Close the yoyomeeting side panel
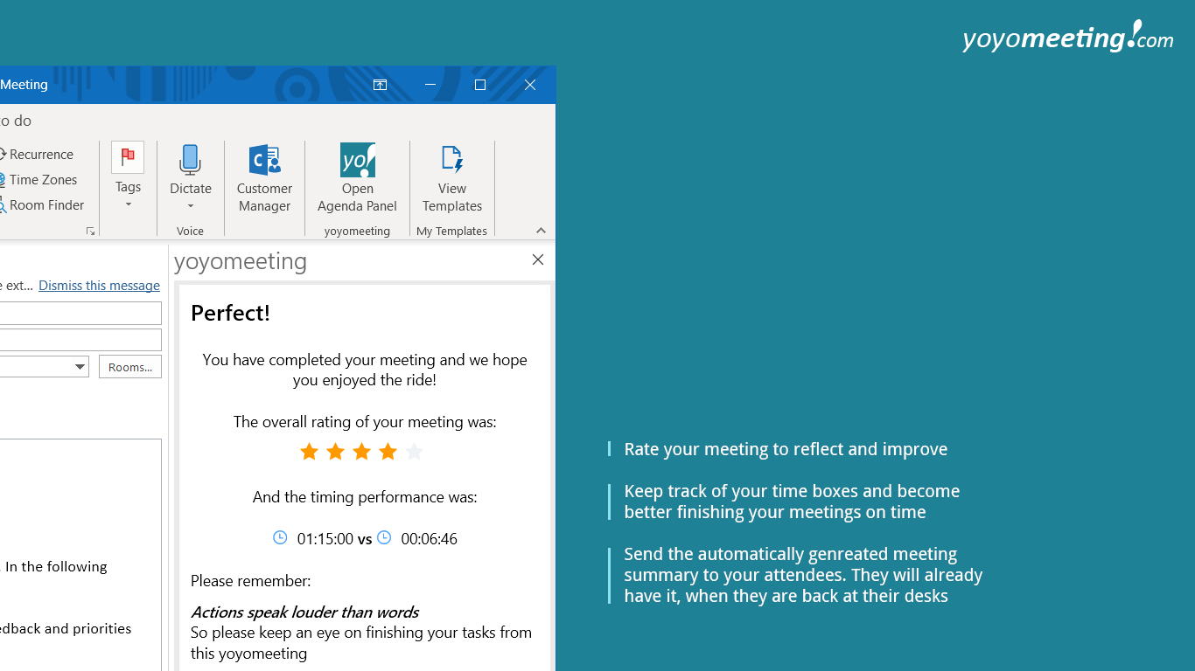This screenshot has width=1195, height=671. click(x=538, y=259)
